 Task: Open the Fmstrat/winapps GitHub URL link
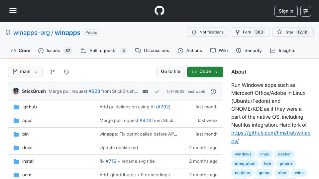(x=271, y=137)
